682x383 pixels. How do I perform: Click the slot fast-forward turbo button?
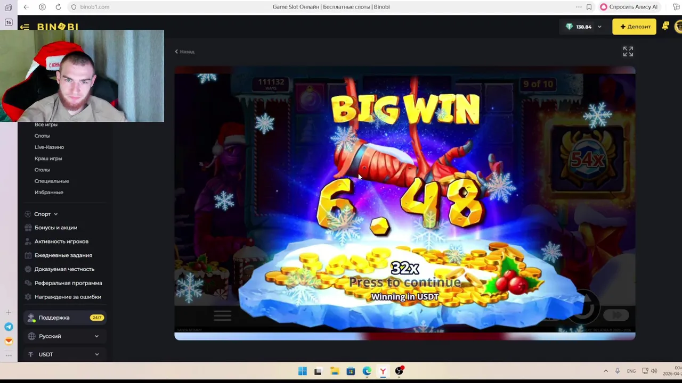click(616, 315)
